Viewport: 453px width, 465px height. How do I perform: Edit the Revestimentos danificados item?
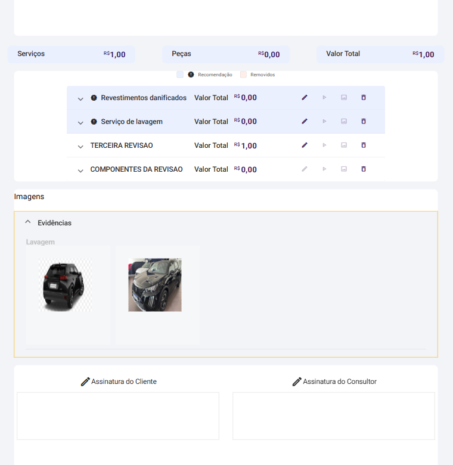pos(305,97)
